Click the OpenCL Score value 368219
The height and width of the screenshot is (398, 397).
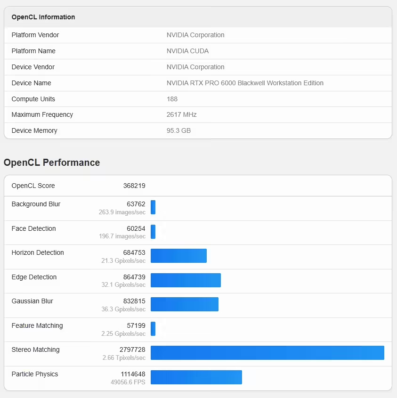(x=134, y=186)
